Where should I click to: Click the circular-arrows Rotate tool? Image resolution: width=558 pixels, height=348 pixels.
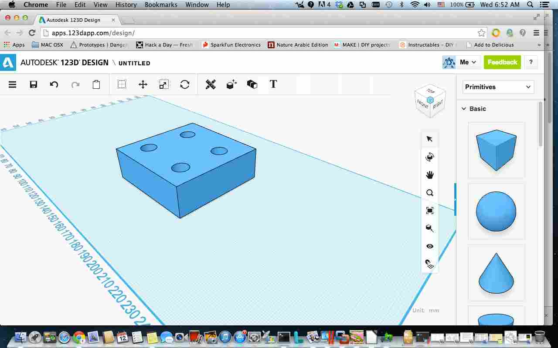point(185,84)
